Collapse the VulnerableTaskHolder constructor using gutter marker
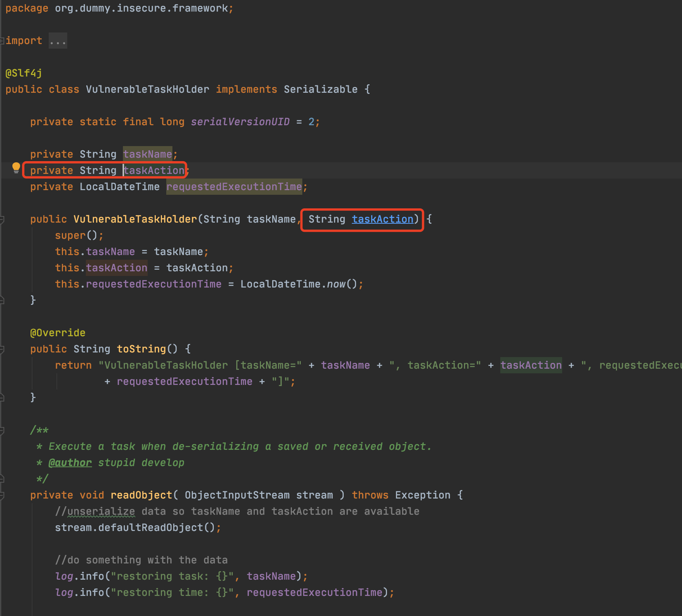 tap(2, 220)
